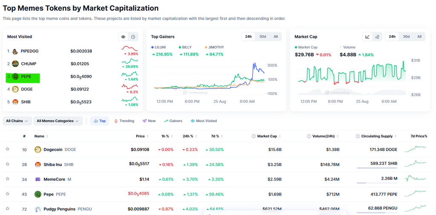Click MemeCore volume value $4.24M
The height and width of the screenshot is (215, 436).
(x=332, y=179)
